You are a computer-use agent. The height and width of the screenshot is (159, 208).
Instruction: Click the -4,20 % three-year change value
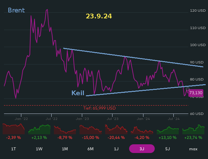[142, 138]
